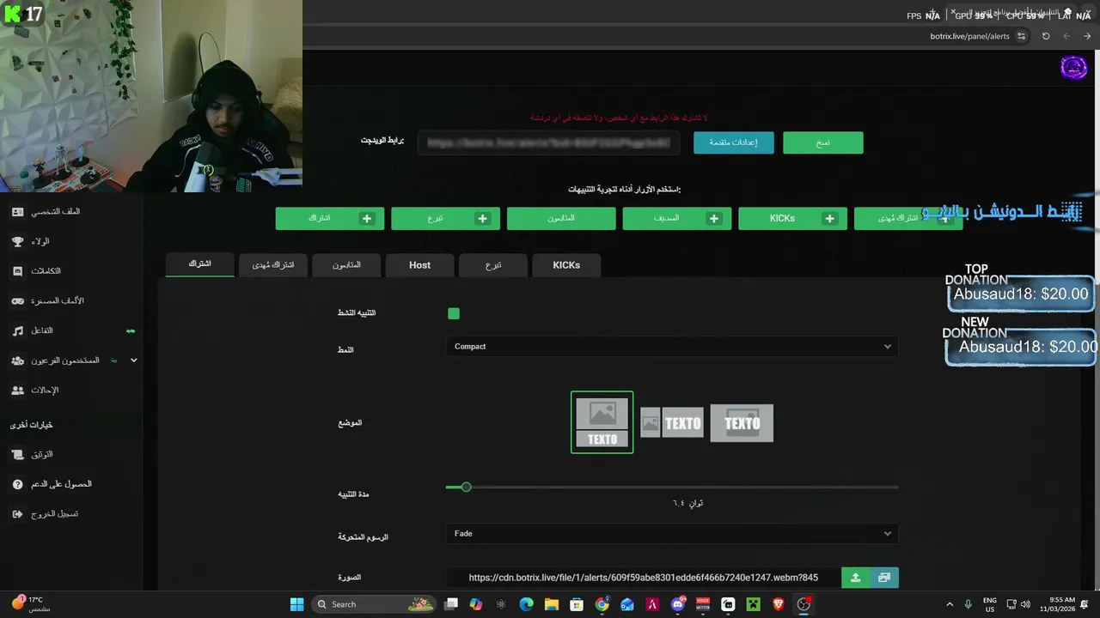Click the logout (تسجيل الخروج) icon
1100x618 pixels.
pyautogui.click(x=17, y=514)
